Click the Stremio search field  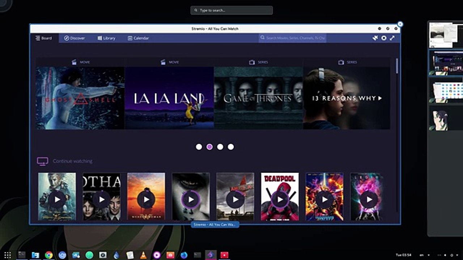(293, 38)
